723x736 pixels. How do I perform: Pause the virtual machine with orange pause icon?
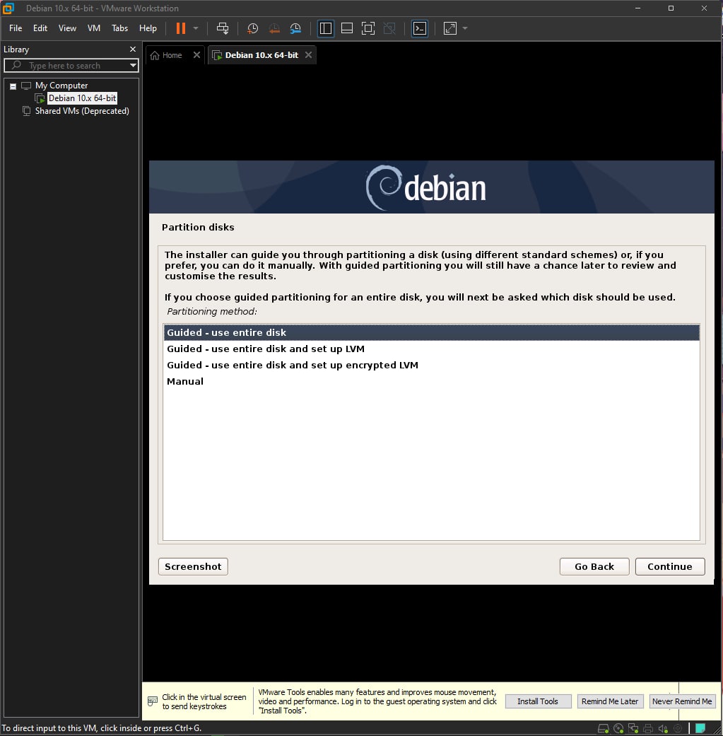click(181, 28)
